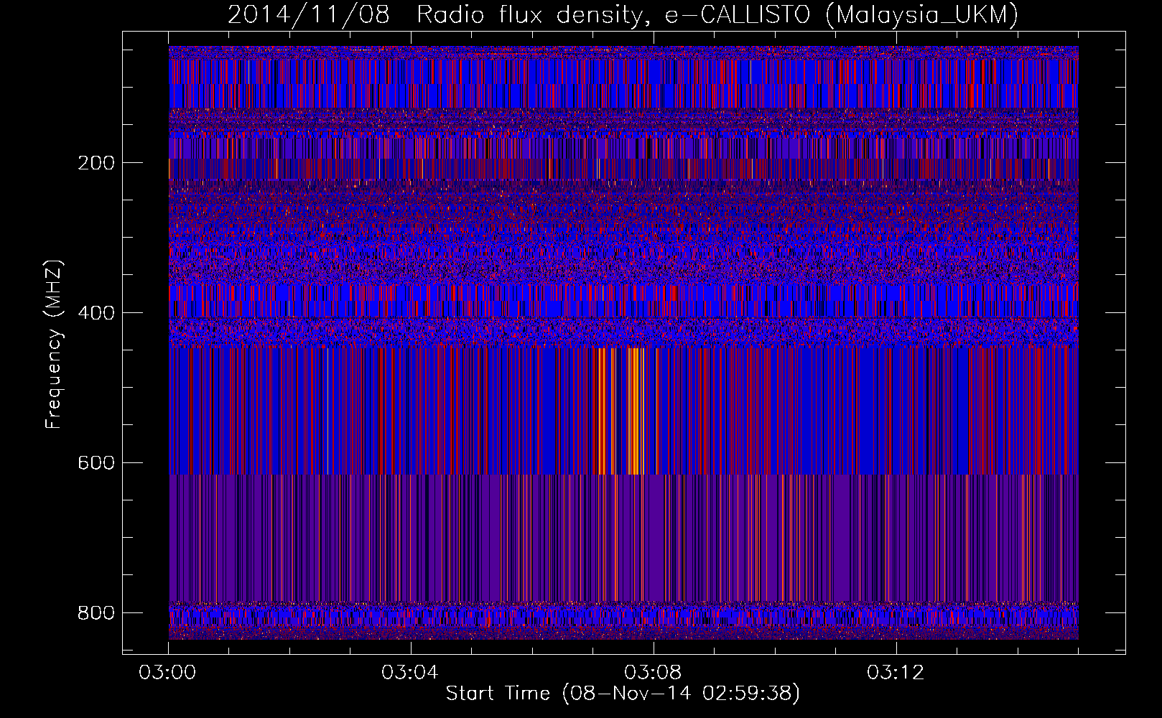Click the 03:12 time tick label

click(x=896, y=673)
